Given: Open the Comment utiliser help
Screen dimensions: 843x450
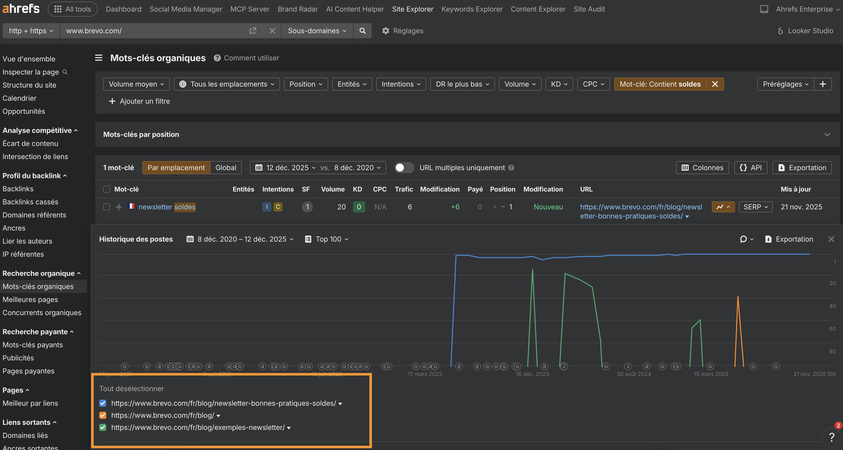Looking at the screenshot, I should [x=247, y=58].
